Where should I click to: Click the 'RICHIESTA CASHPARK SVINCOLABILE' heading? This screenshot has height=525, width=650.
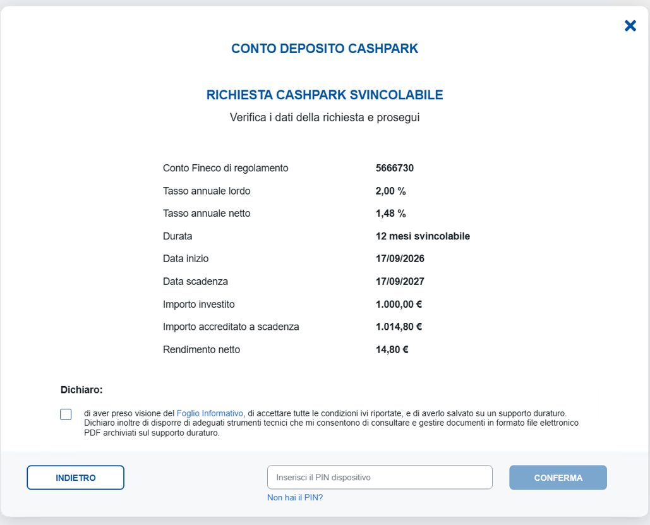[325, 95]
